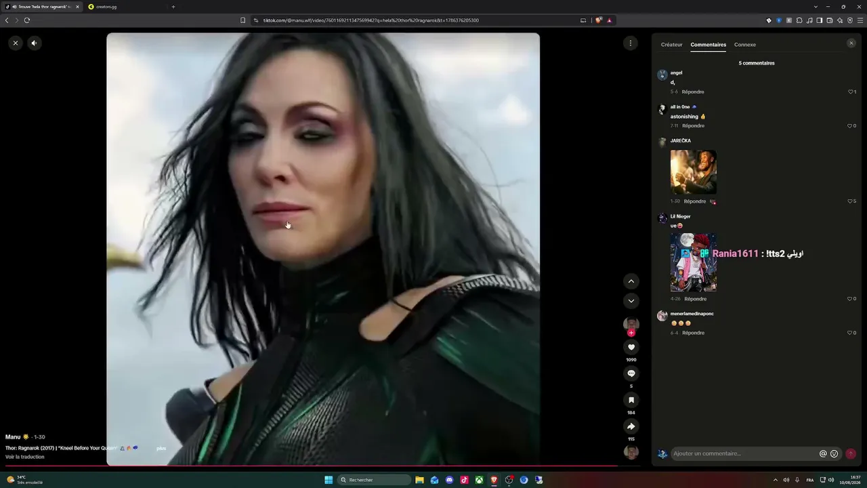Reload the current page
Screen dimensions: 867x488
(27, 20)
